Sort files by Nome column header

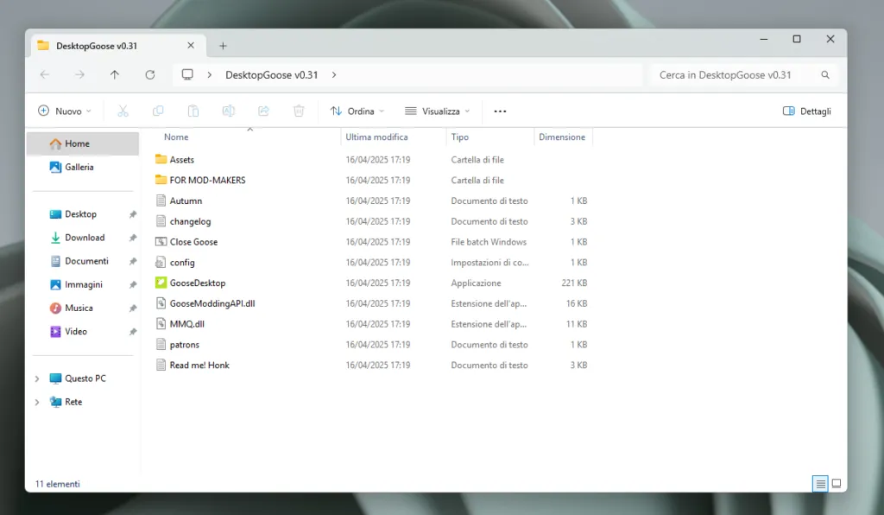(176, 137)
